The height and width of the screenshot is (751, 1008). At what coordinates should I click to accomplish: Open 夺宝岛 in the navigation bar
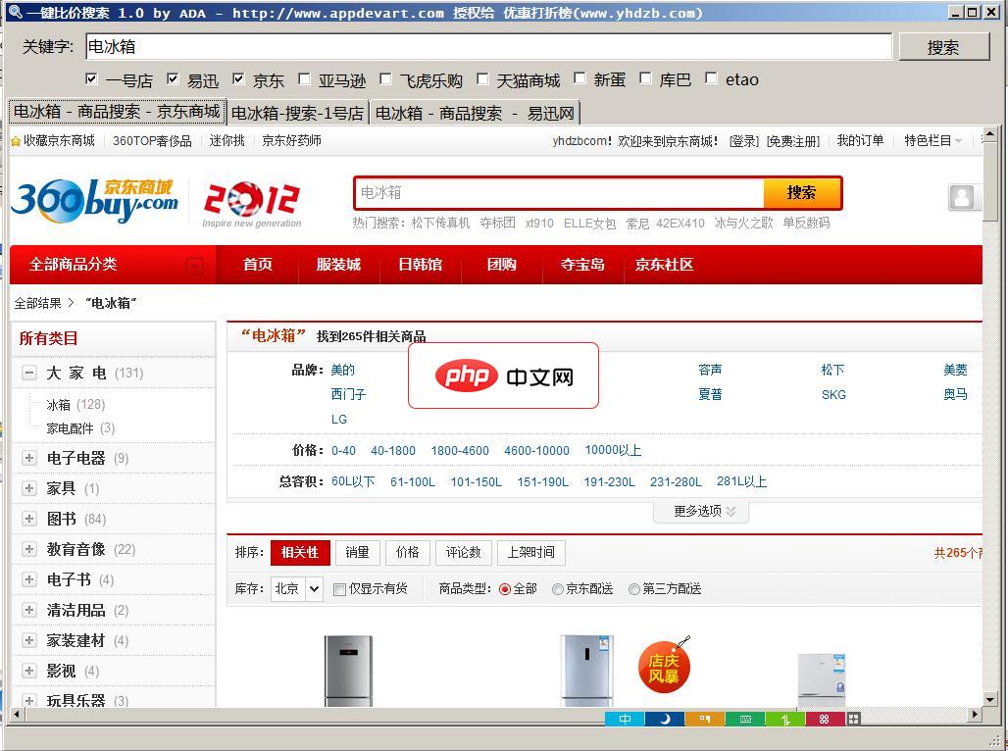click(x=582, y=265)
